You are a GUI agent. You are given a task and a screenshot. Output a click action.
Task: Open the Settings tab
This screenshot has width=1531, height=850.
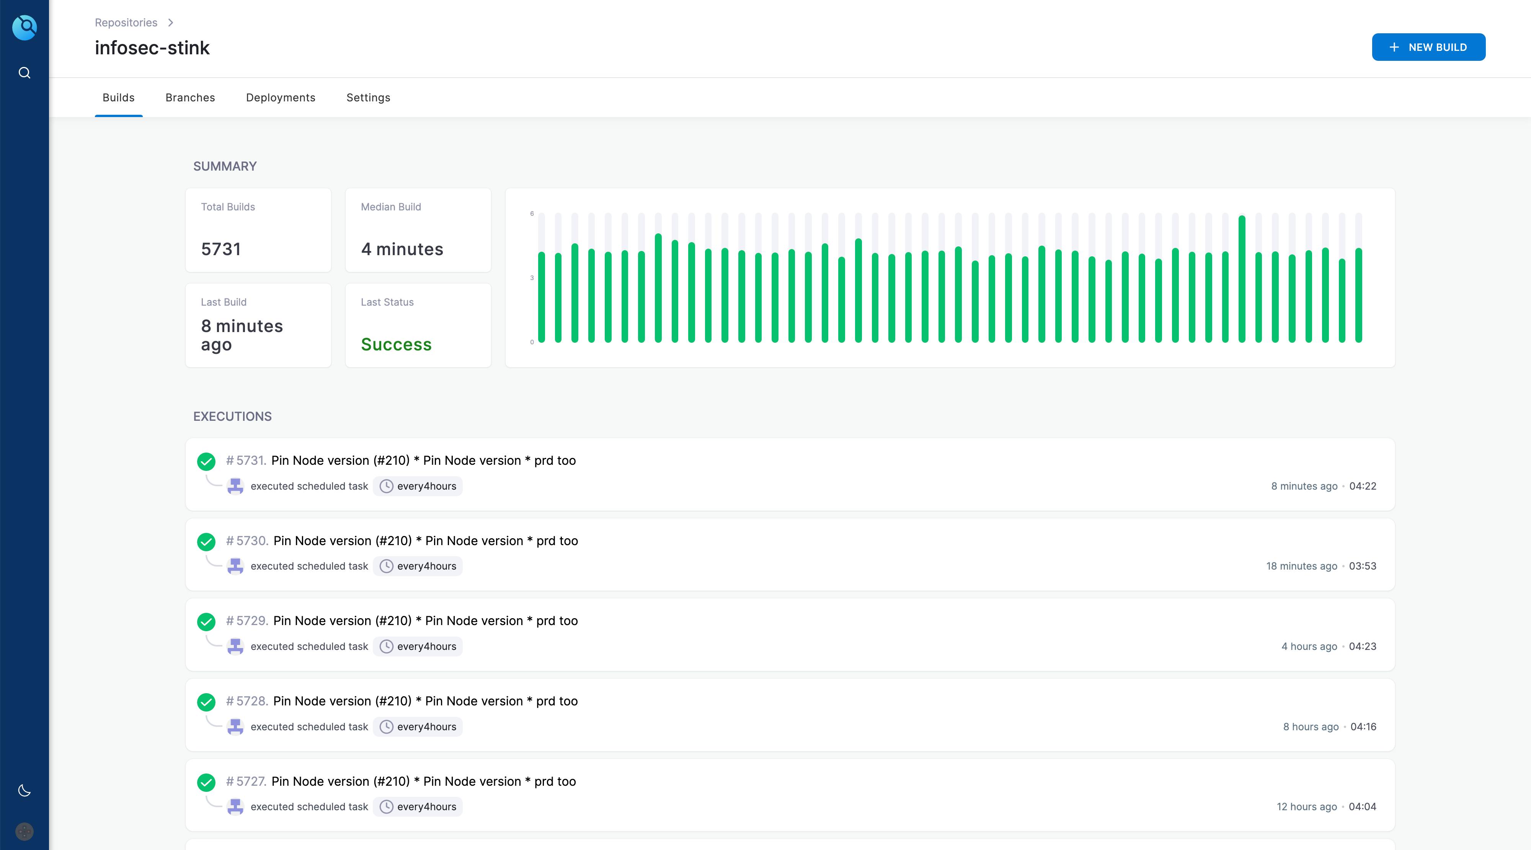(369, 98)
